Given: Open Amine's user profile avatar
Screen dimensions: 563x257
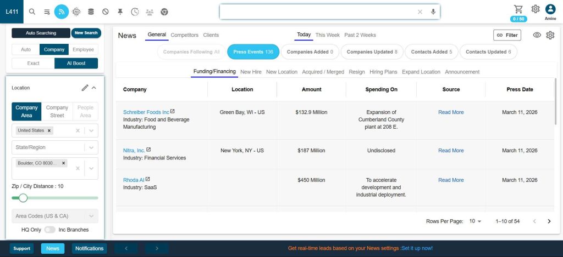Looking at the screenshot, I should pyautogui.click(x=550, y=9).
